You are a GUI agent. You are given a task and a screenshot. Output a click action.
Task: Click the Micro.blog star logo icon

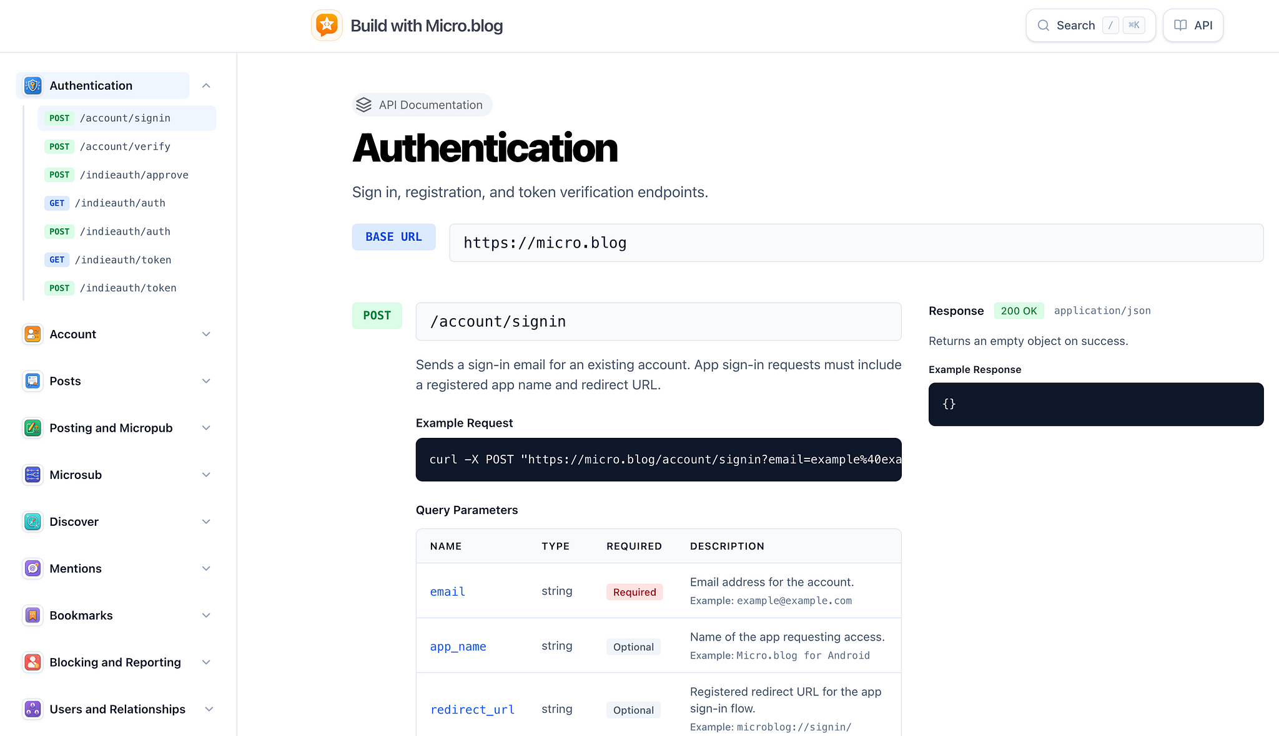(327, 26)
